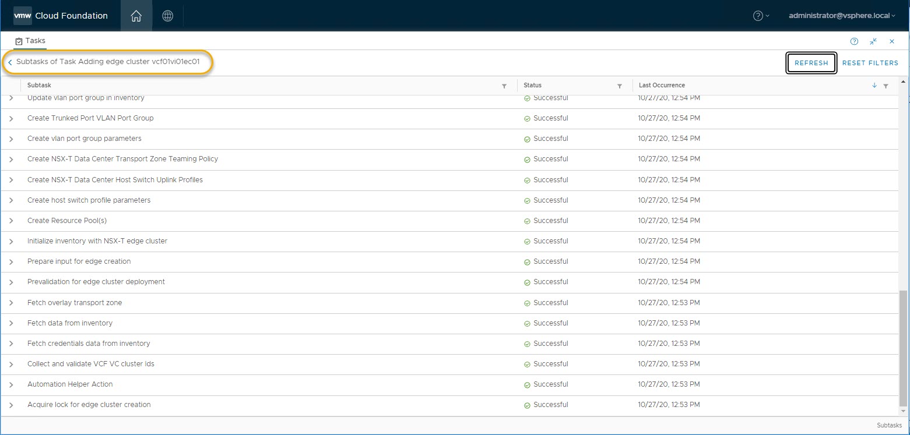Filter the Last Occurrence column

(x=886, y=86)
